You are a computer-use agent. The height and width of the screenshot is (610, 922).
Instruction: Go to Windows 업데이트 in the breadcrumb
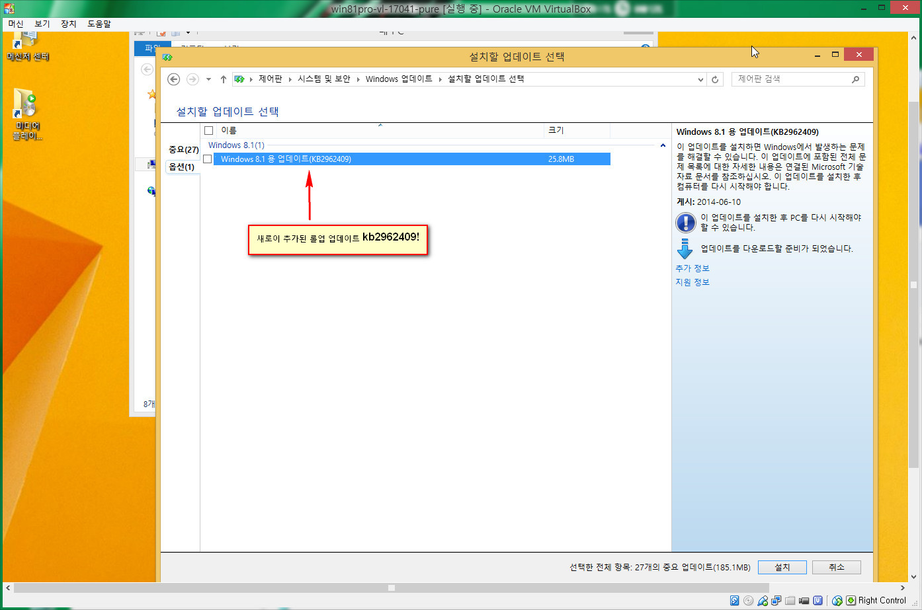399,79
